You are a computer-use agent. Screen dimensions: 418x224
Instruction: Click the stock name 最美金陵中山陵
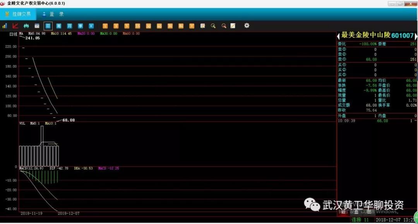coord(366,35)
